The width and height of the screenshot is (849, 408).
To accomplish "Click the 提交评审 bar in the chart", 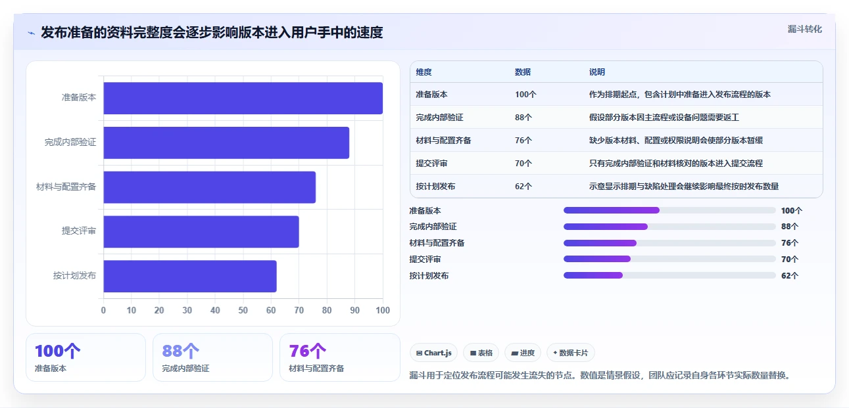I will pos(201,231).
